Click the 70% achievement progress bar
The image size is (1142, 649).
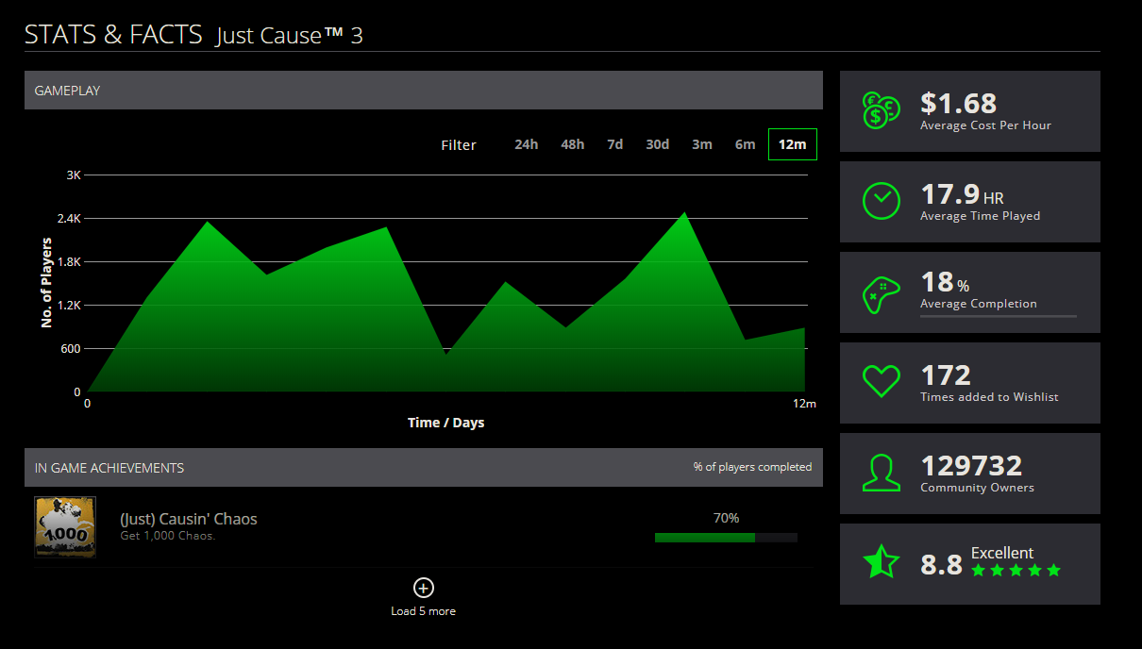[725, 538]
